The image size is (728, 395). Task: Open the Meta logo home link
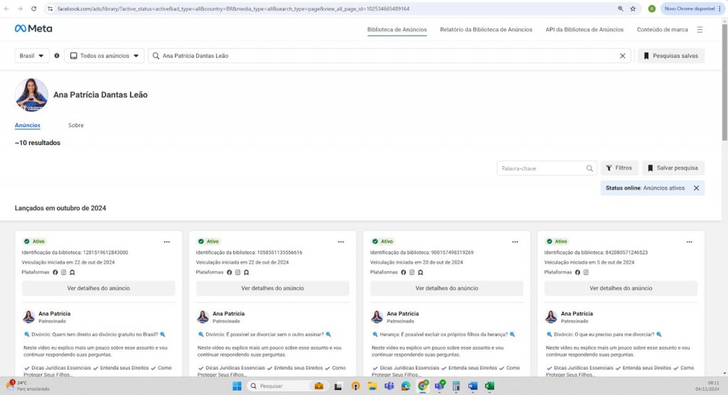click(33, 29)
